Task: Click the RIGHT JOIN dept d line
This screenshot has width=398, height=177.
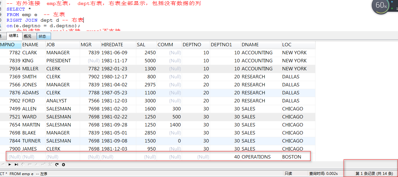Action: [x=45, y=20]
